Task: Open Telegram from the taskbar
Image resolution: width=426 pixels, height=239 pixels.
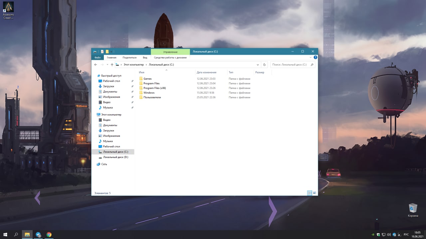Action: click(x=38, y=234)
